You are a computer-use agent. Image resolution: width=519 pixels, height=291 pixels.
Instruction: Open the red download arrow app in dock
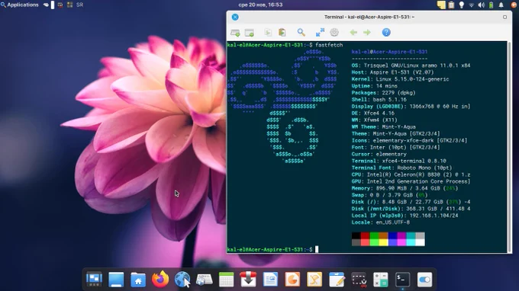(248, 279)
